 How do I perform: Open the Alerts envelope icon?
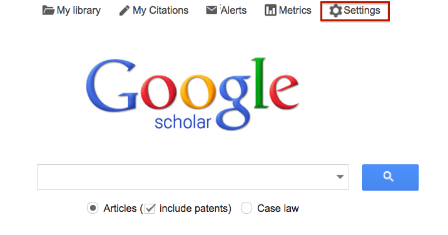coord(211,10)
